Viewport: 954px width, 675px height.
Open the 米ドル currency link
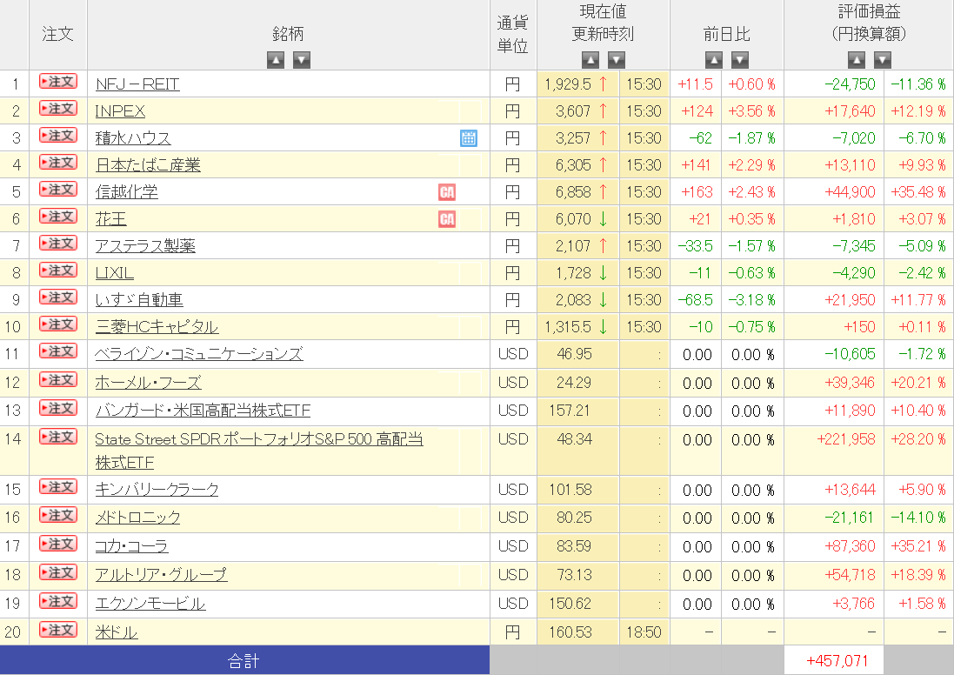point(117,632)
